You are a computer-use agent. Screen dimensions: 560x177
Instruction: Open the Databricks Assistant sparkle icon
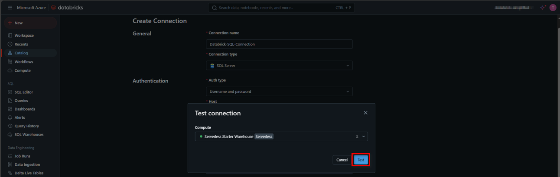pos(542,8)
